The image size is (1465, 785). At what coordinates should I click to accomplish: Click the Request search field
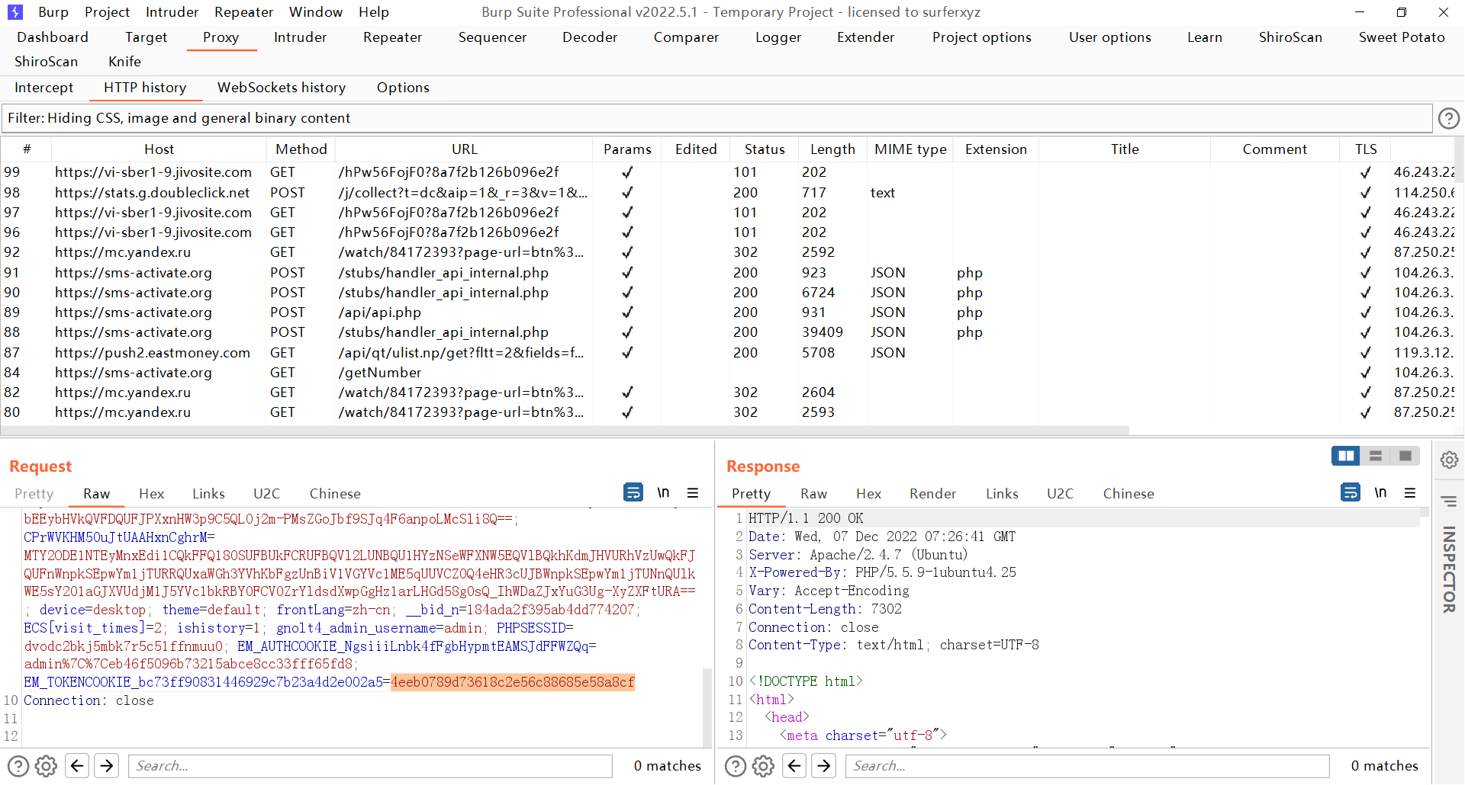[x=370, y=766]
